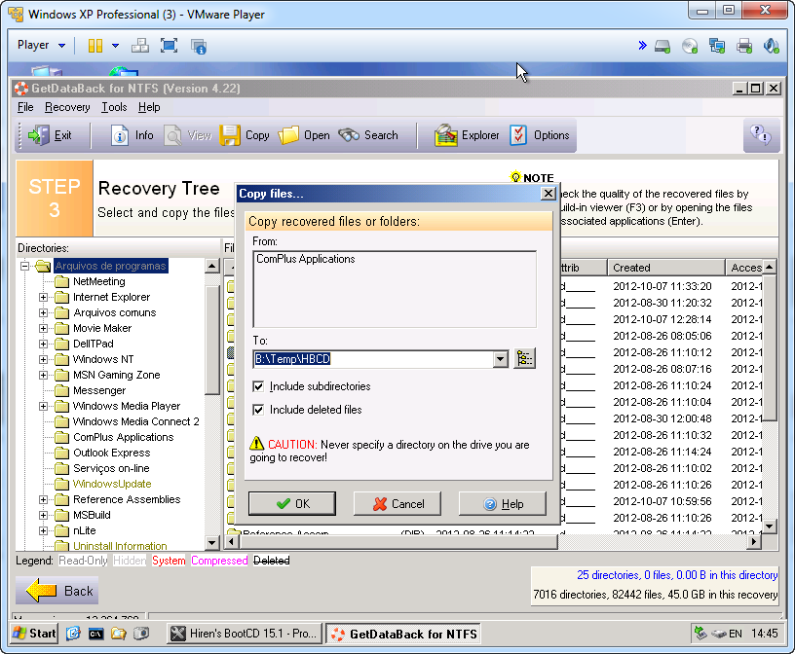Pause the virtual machine in VMware
The height and width of the screenshot is (654, 795).
coord(95,46)
